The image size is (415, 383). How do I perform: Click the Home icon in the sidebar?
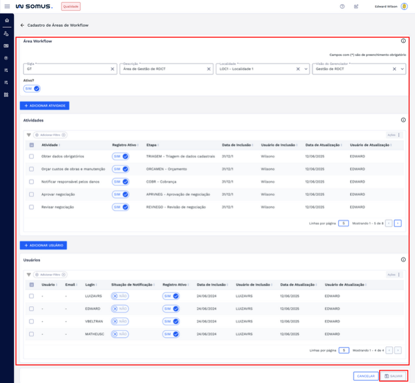pos(6,21)
